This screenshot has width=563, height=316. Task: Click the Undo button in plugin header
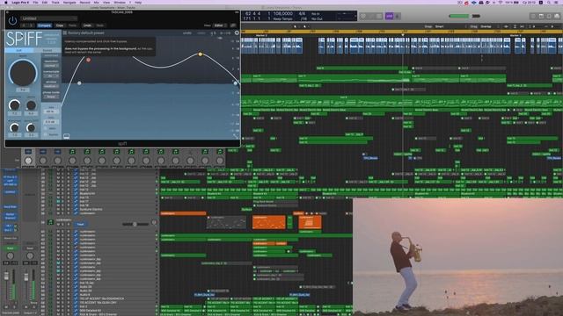[x=87, y=25]
